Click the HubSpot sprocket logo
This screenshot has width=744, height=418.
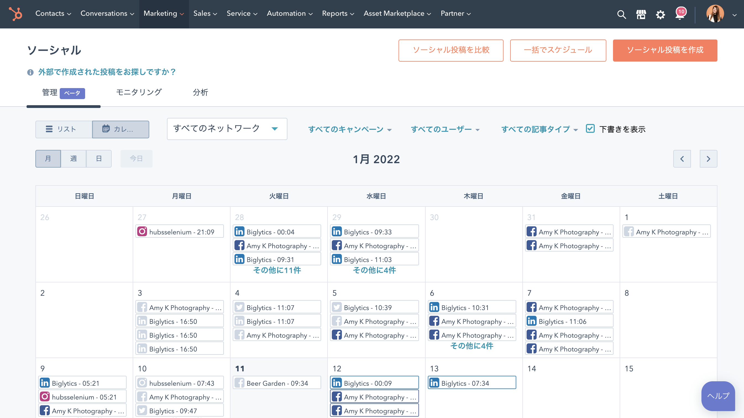tap(15, 14)
